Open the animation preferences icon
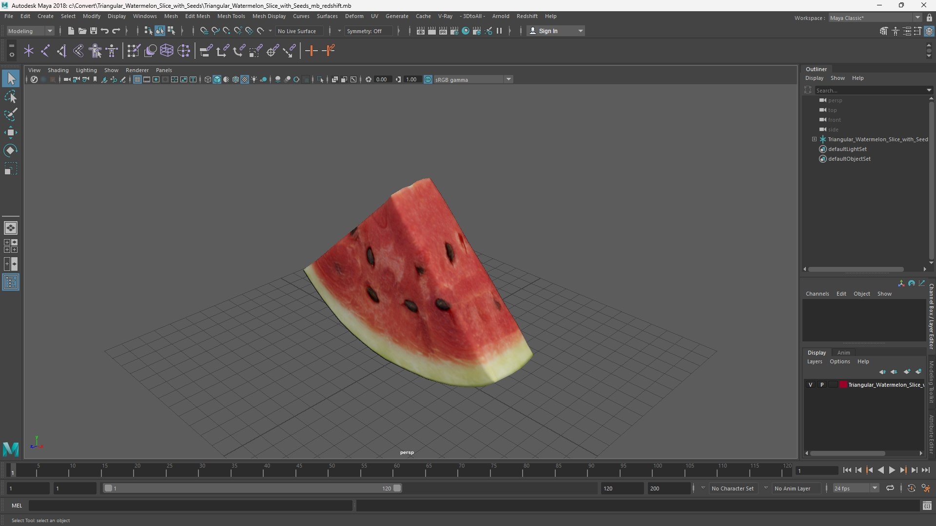 [x=926, y=488]
